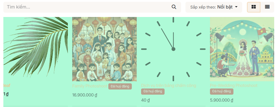This screenshot has width=276, height=107.
Task: Open the leaf product image
Action: 36,49
